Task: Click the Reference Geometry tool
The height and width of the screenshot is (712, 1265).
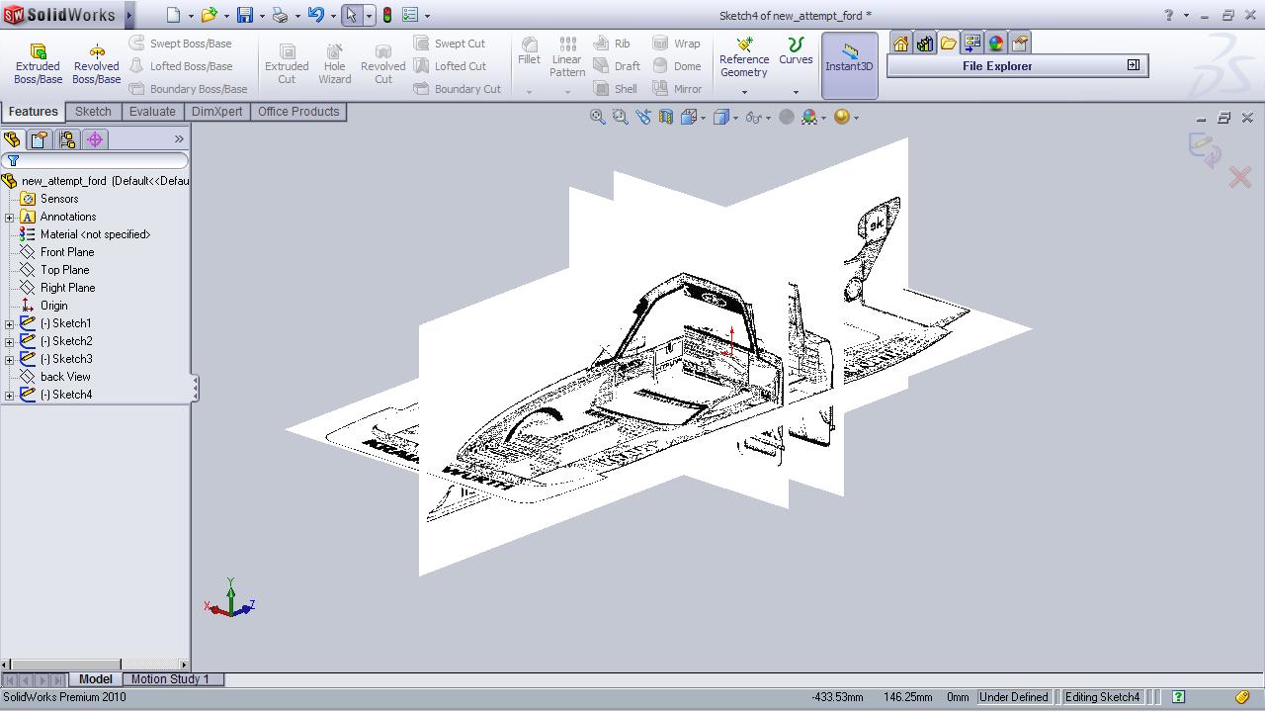Action: point(744,58)
